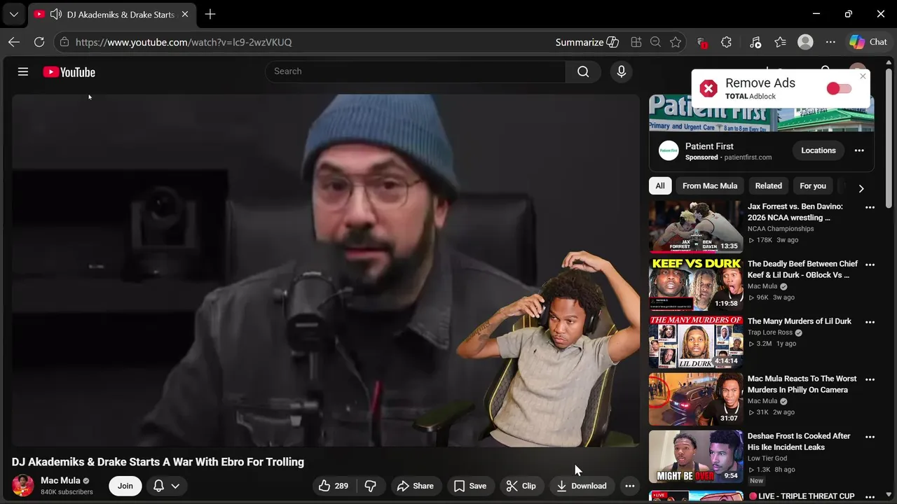This screenshot has width=897, height=504.
Task: Go to YouTube home via logo
Action: click(x=69, y=72)
